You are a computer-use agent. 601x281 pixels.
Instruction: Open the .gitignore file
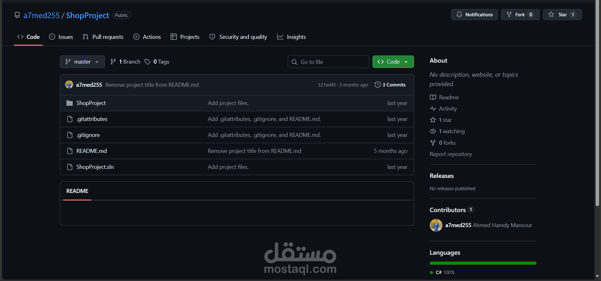[x=88, y=135]
